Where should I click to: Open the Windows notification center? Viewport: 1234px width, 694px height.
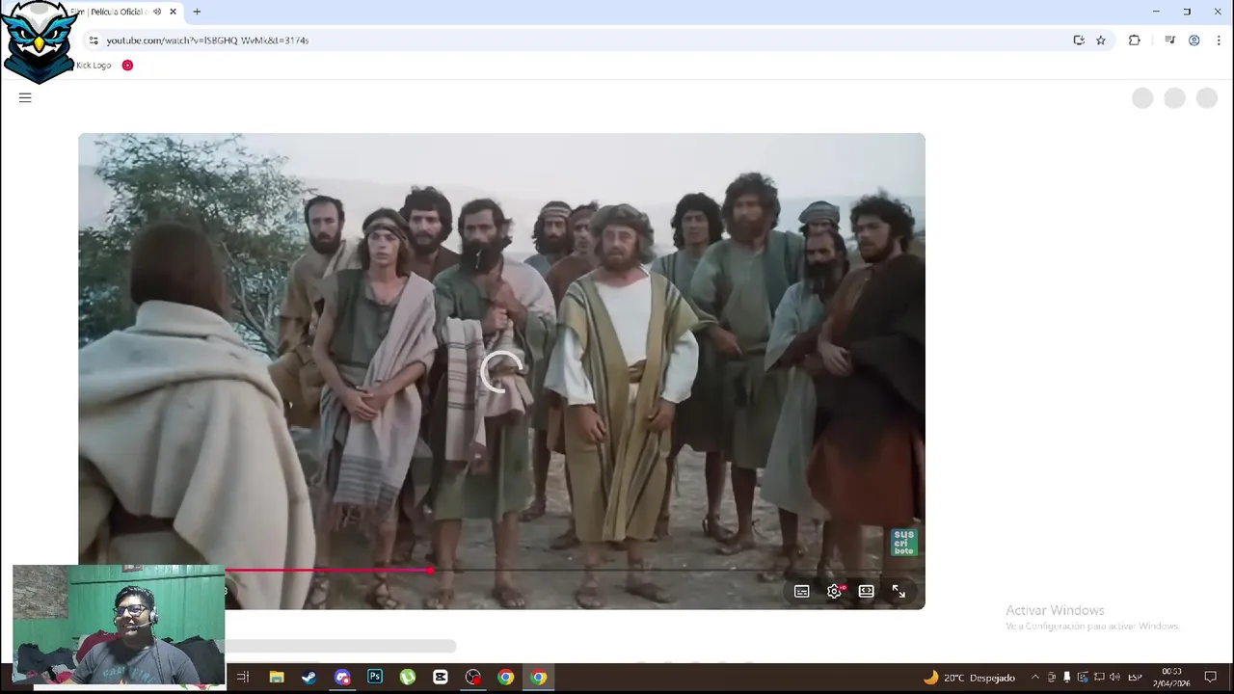click(x=1211, y=678)
